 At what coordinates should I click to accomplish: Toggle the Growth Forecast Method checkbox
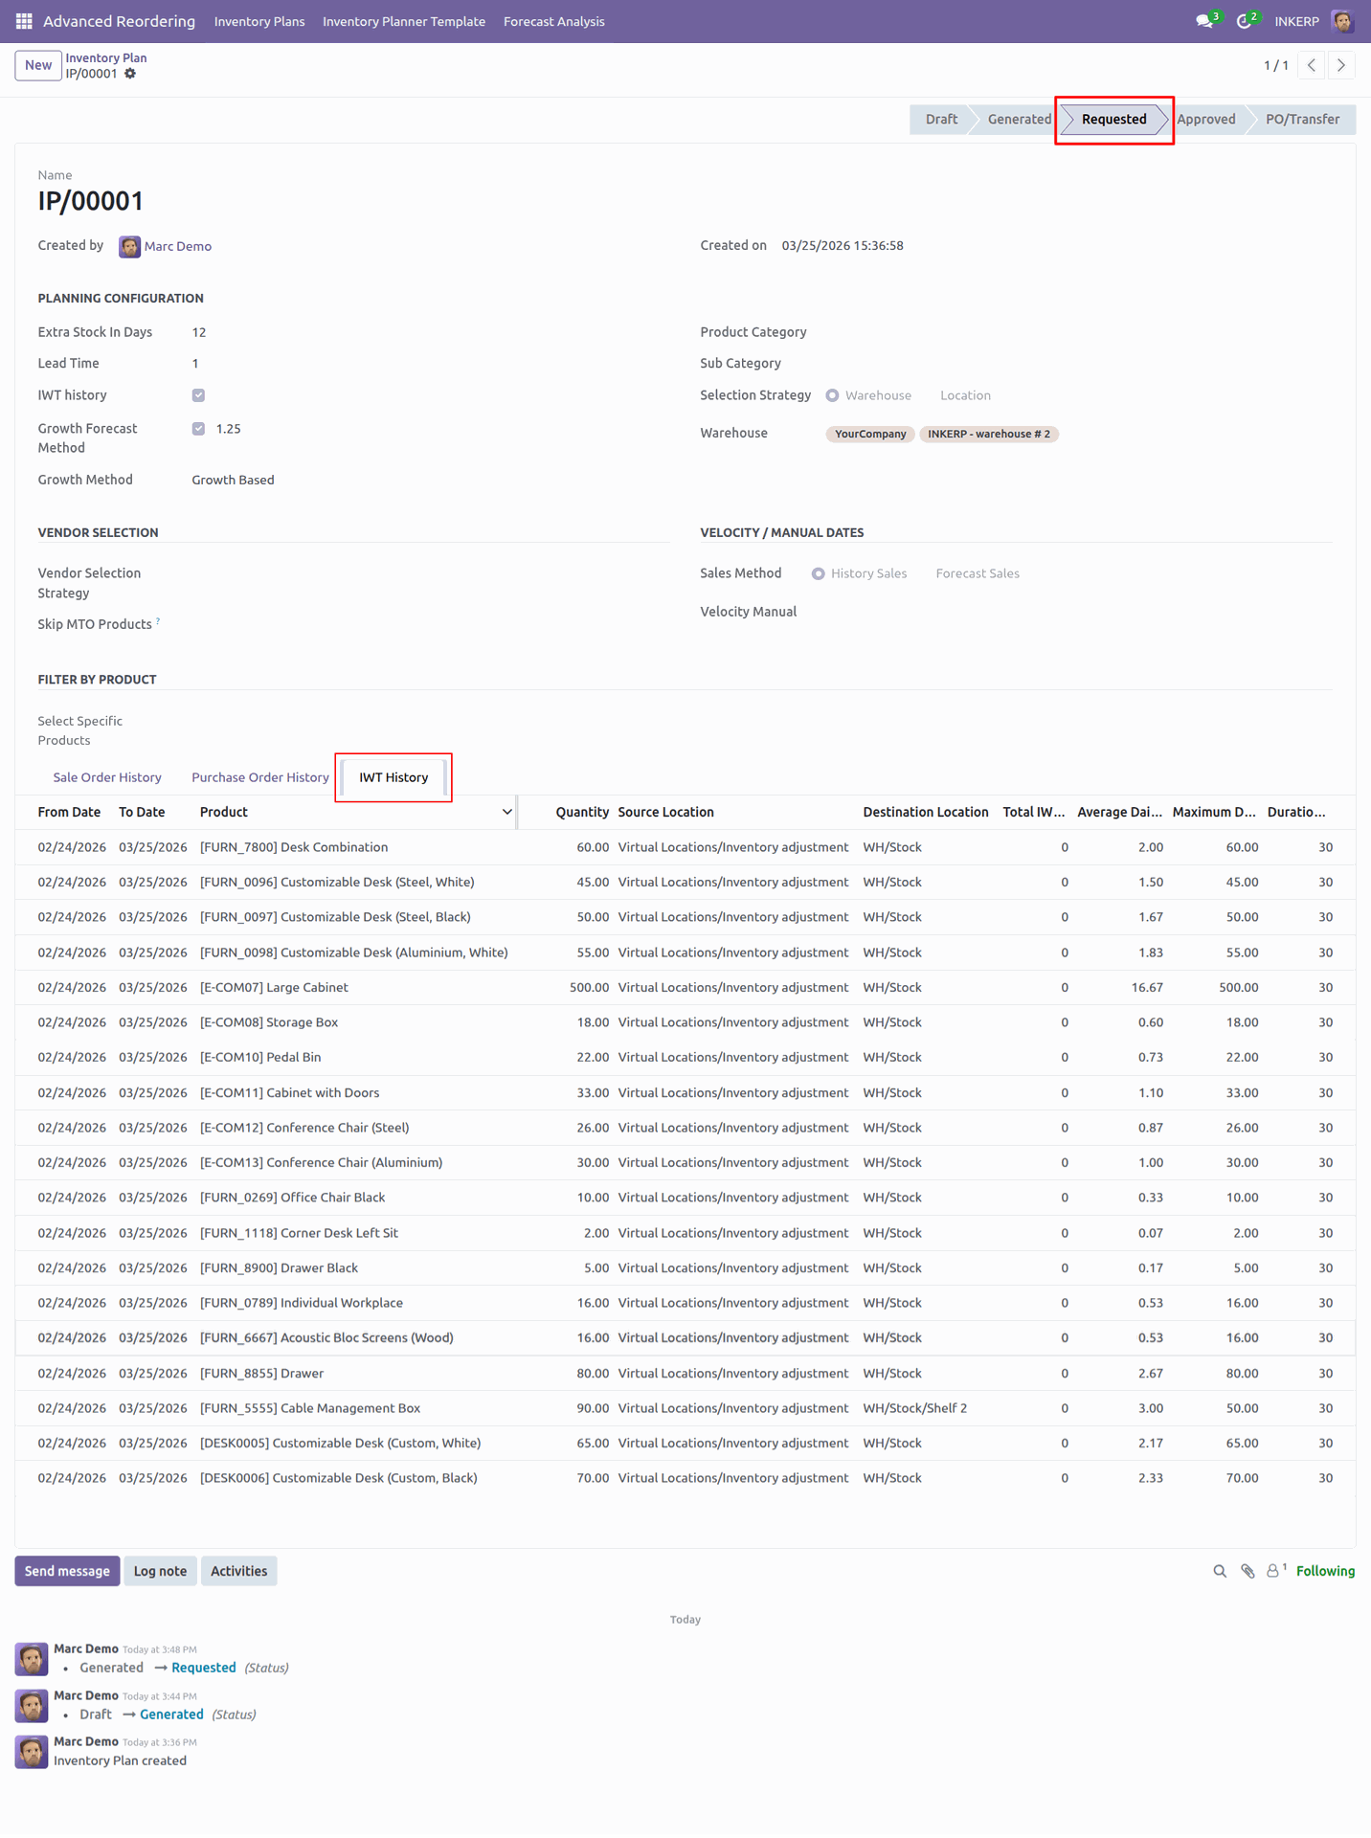tap(198, 429)
